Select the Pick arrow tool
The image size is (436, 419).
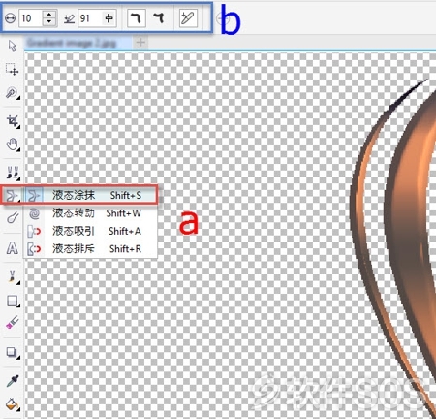coord(13,46)
